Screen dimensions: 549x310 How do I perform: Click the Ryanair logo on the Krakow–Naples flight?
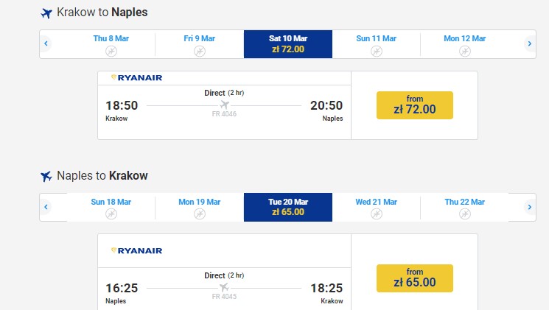click(136, 78)
